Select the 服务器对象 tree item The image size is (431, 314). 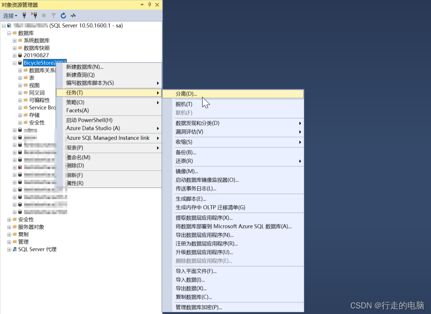click(x=31, y=227)
